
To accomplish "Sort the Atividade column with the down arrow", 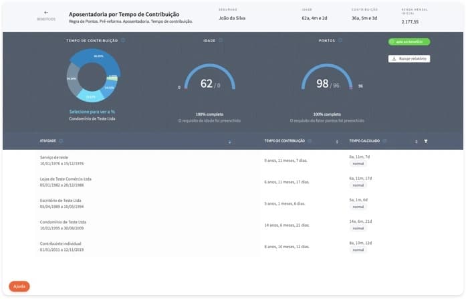I will pyautogui.click(x=229, y=142).
